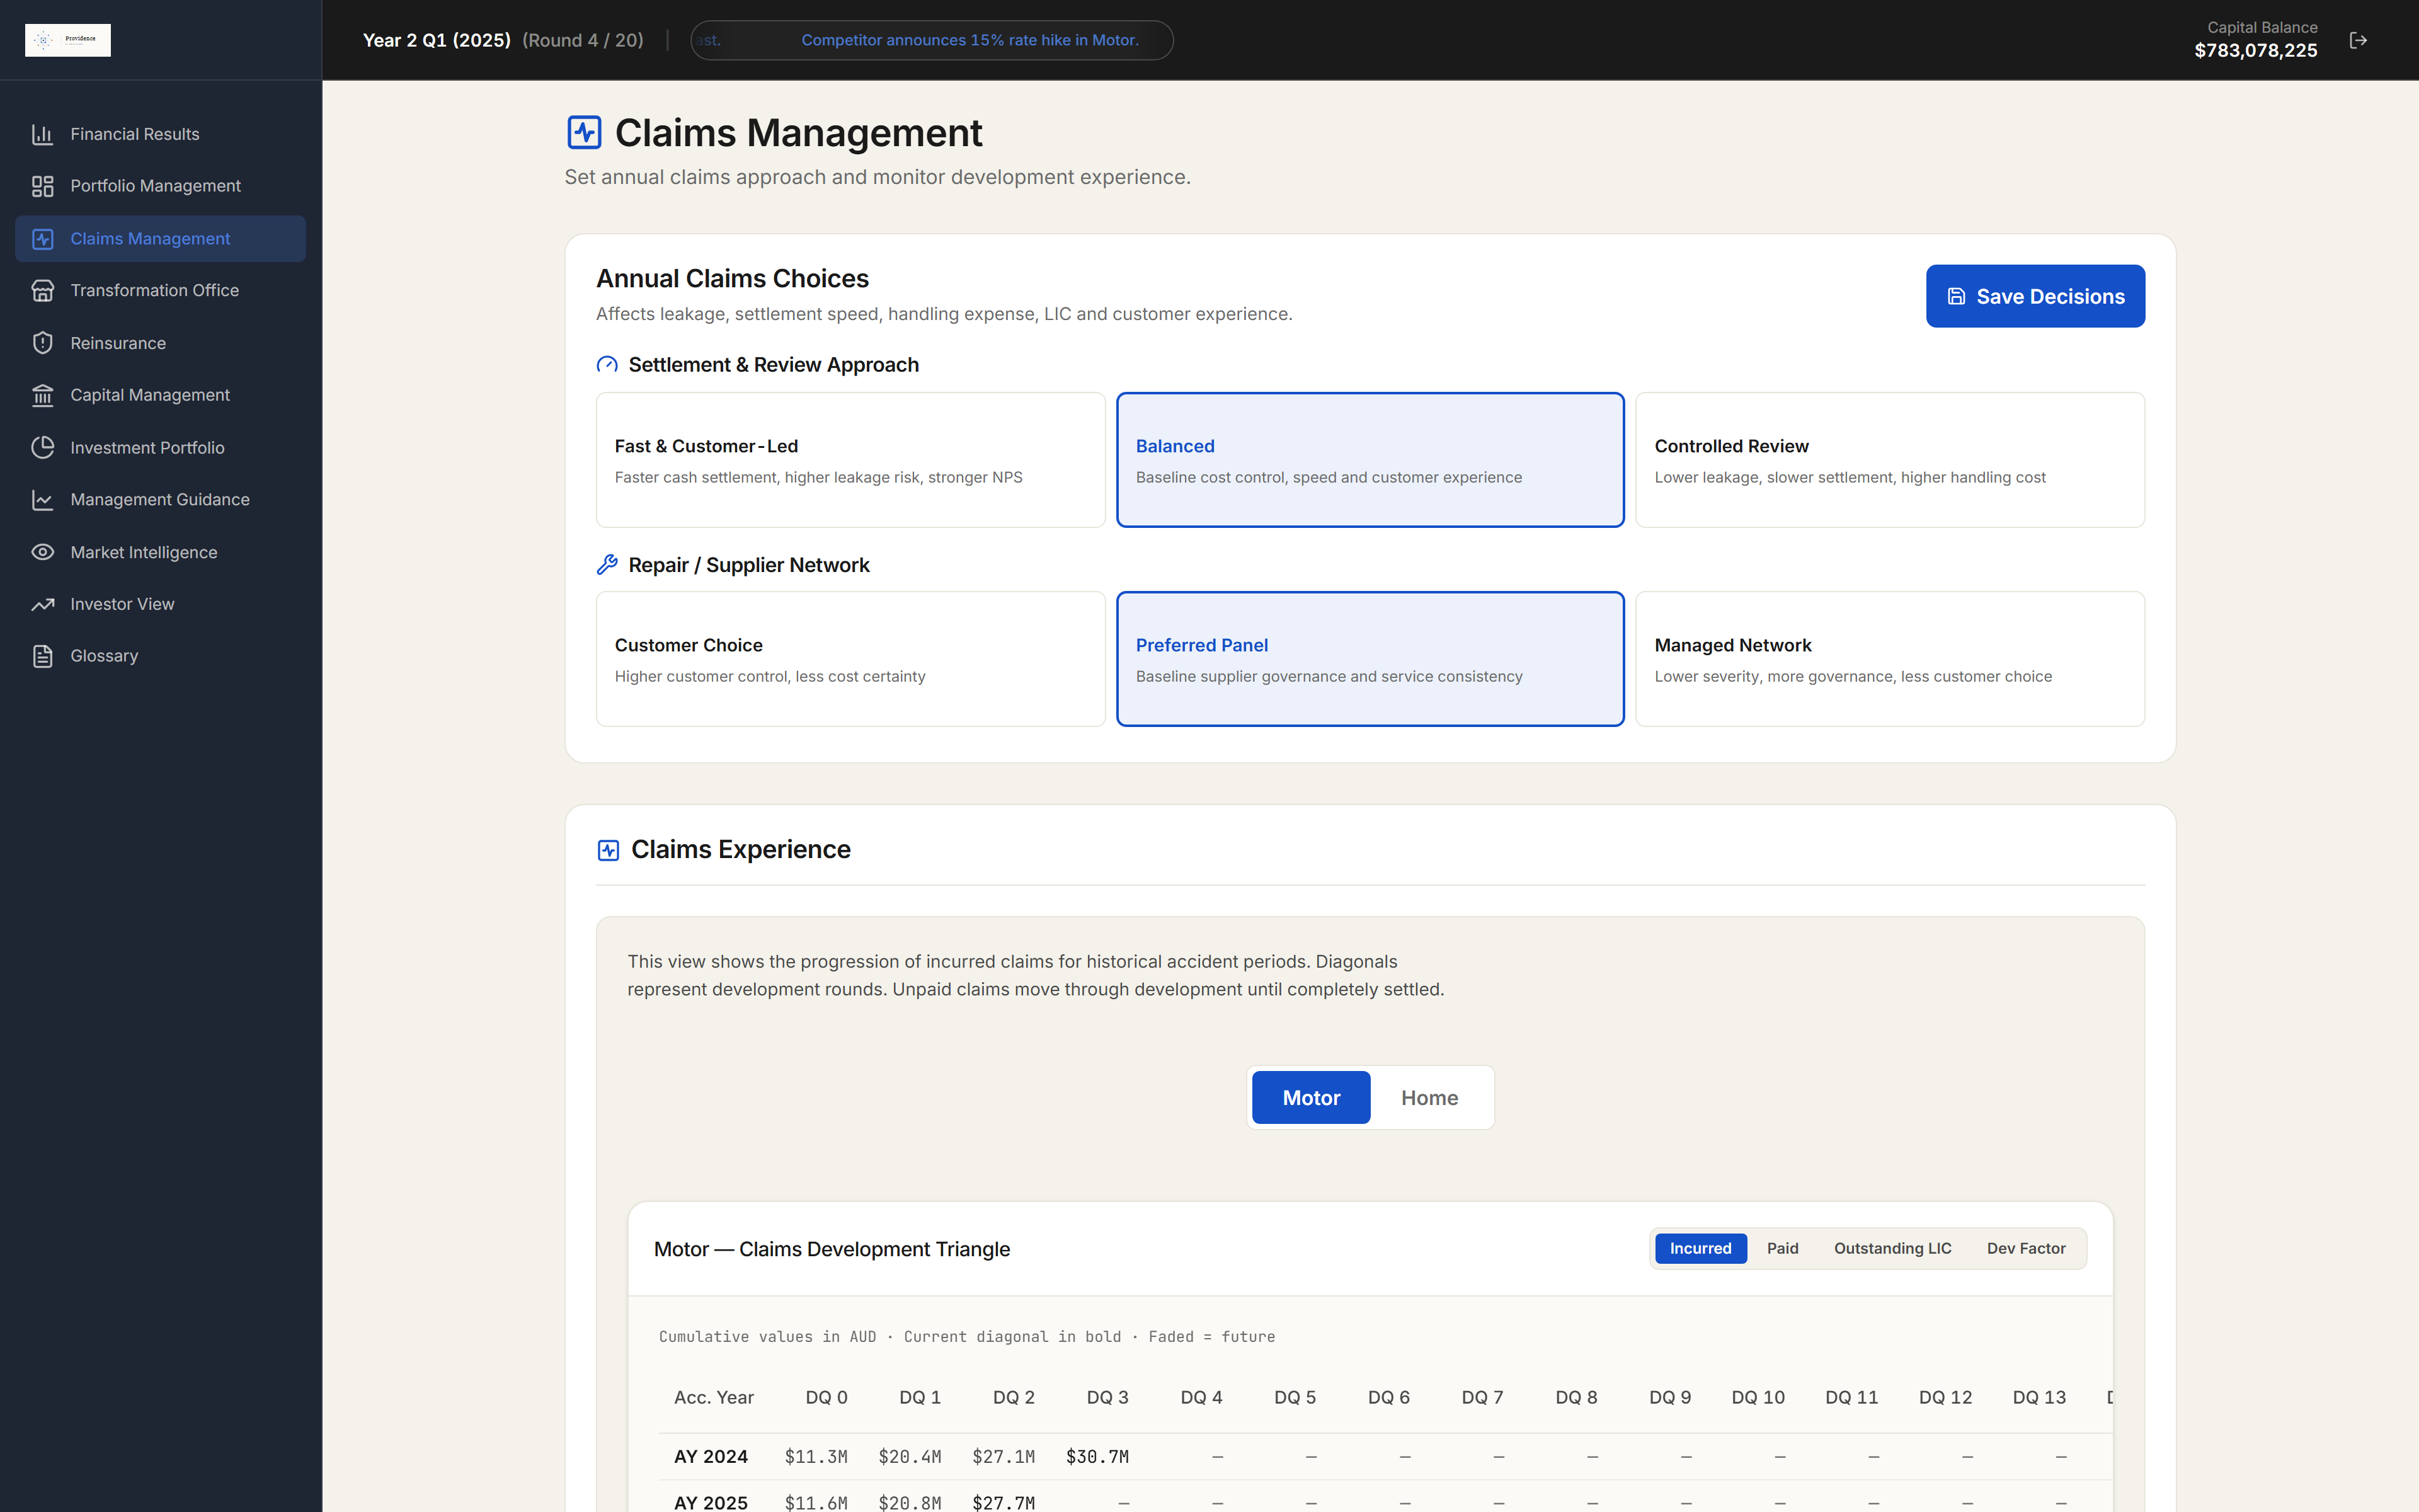Show Outstanding LIC triangle view
The width and height of the screenshot is (2419, 1512).
pyautogui.click(x=1892, y=1248)
